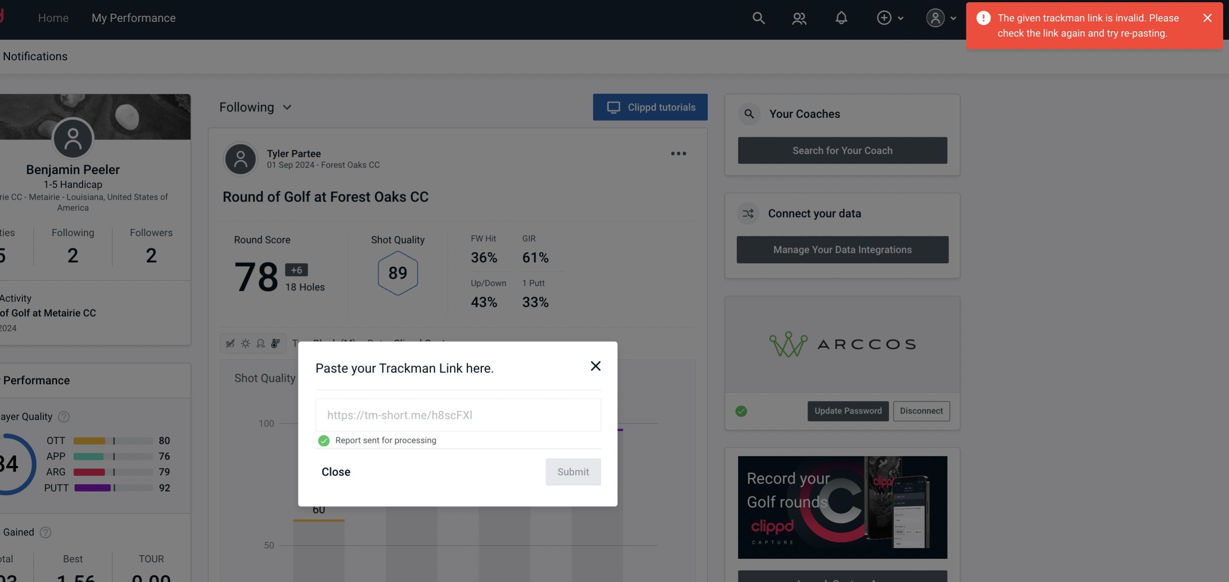1229x582 pixels.
Task: Expand the Following feed dropdown
Action: click(255, 107)
